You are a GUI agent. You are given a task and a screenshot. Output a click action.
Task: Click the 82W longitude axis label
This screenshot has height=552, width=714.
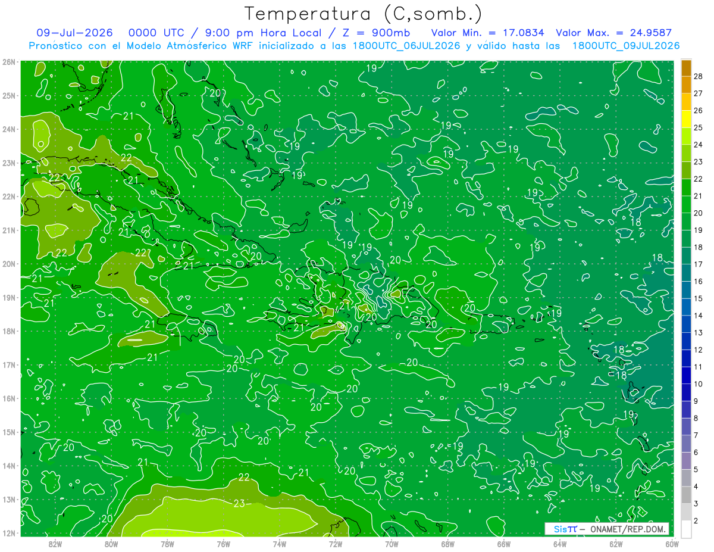pos(55,544)
